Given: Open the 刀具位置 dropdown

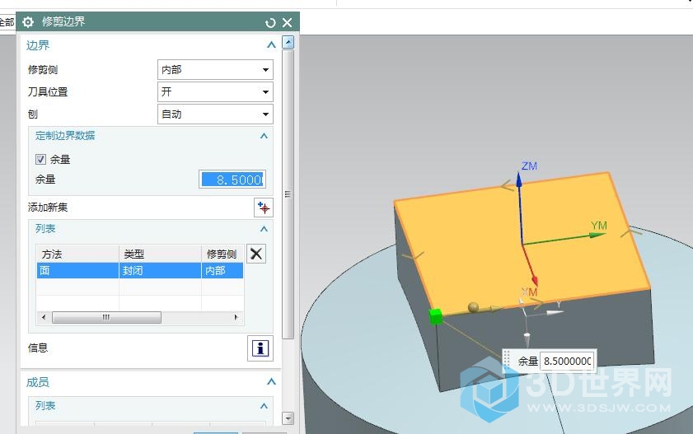Looking at the screenshot, I should 215,92.
